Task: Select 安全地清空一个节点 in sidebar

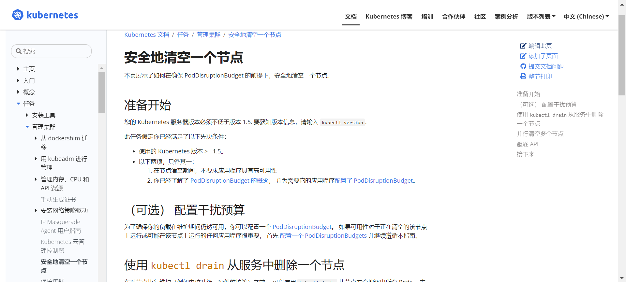Action: pos(64,266)
